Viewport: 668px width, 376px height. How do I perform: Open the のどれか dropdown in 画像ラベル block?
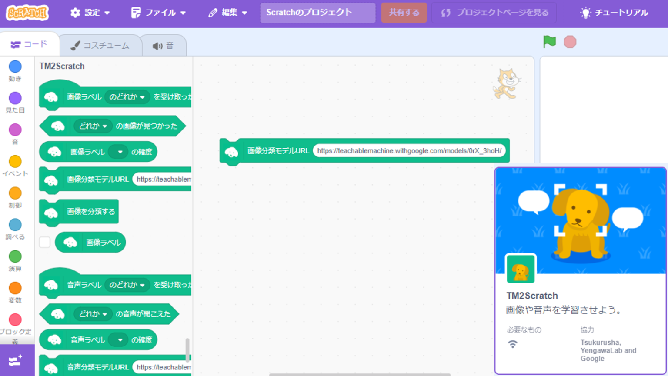click(x=127, y=97)
